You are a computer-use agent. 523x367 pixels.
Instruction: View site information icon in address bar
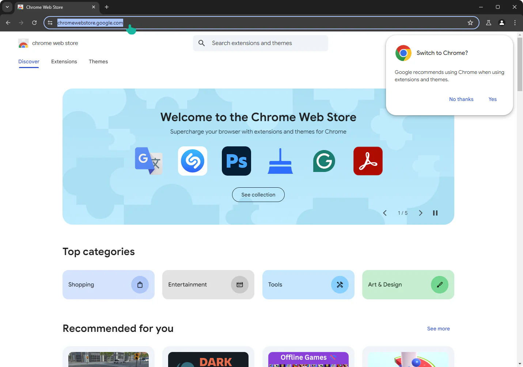point(50,23)
